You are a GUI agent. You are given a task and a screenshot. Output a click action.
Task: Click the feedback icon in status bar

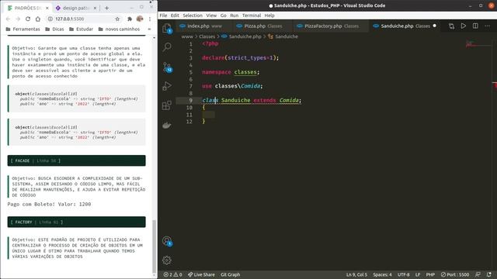478,274
